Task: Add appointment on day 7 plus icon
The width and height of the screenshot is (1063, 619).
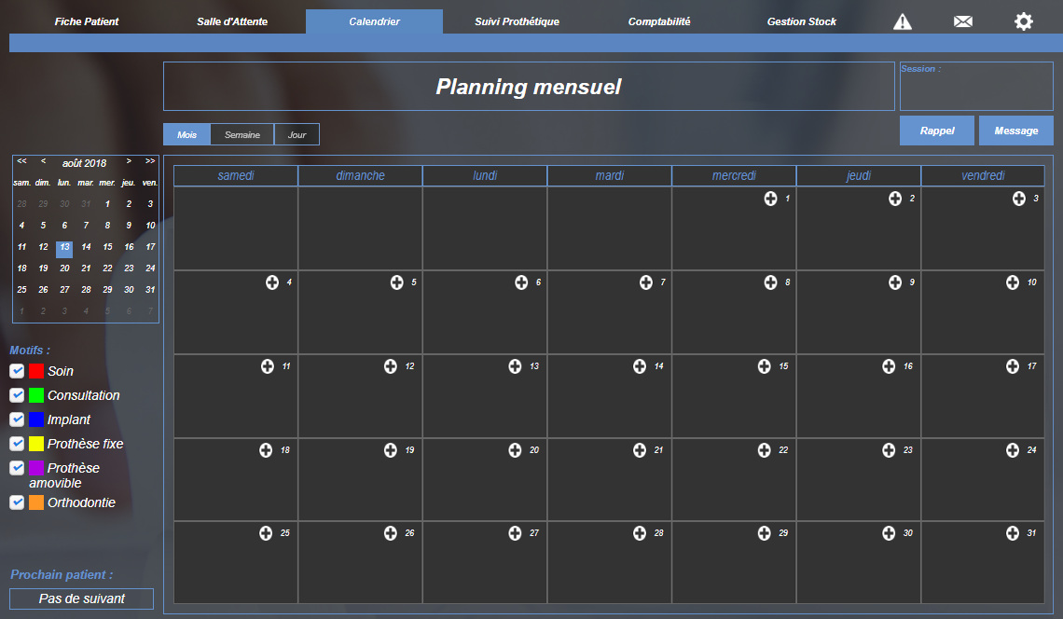Action: (x=645, y=282)
